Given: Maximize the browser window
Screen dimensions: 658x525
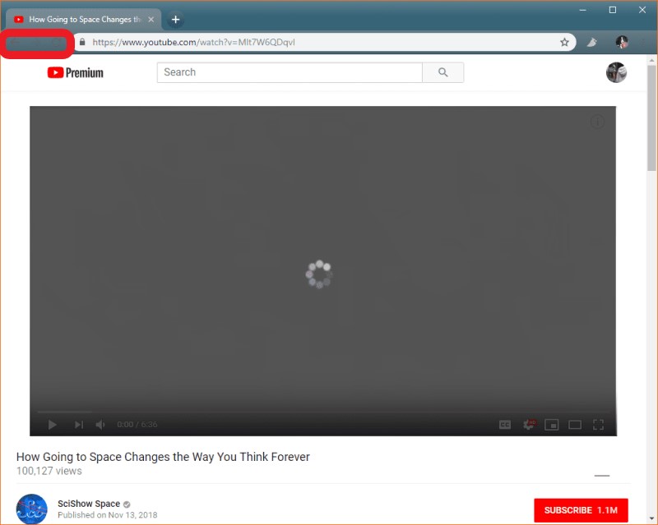Looking at the screenshot, I should click(612, 10).
